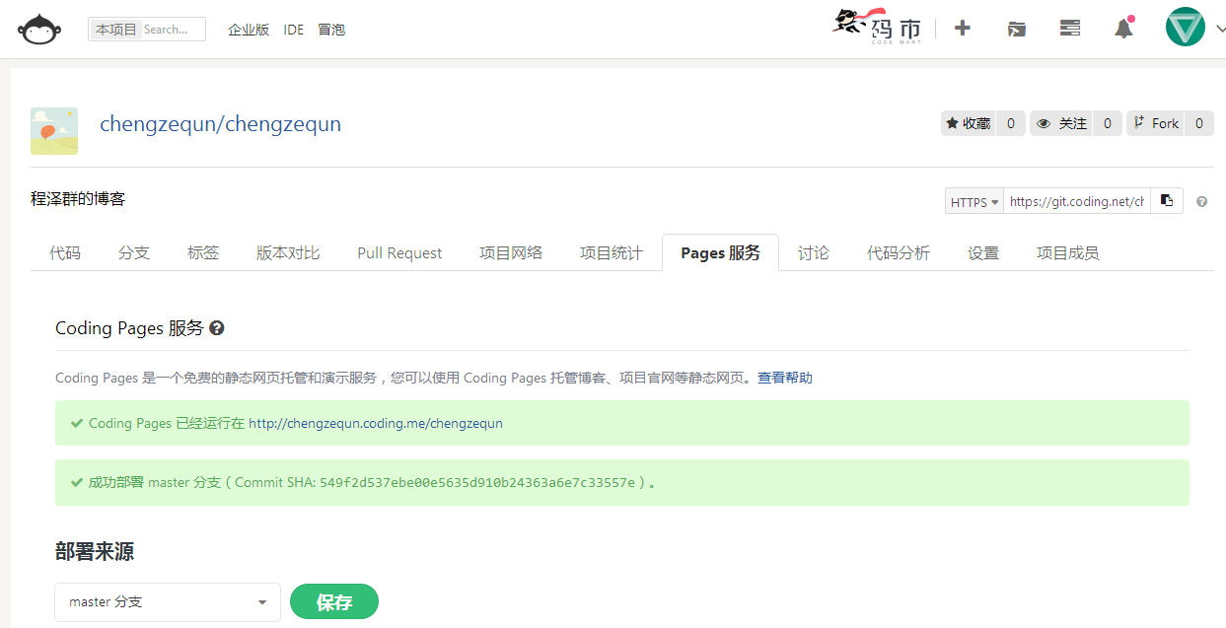Image resolution: width=1226 pixels, height=628 pixels.
Task: Click the plus create-new icon
Action: click(963, 29)
